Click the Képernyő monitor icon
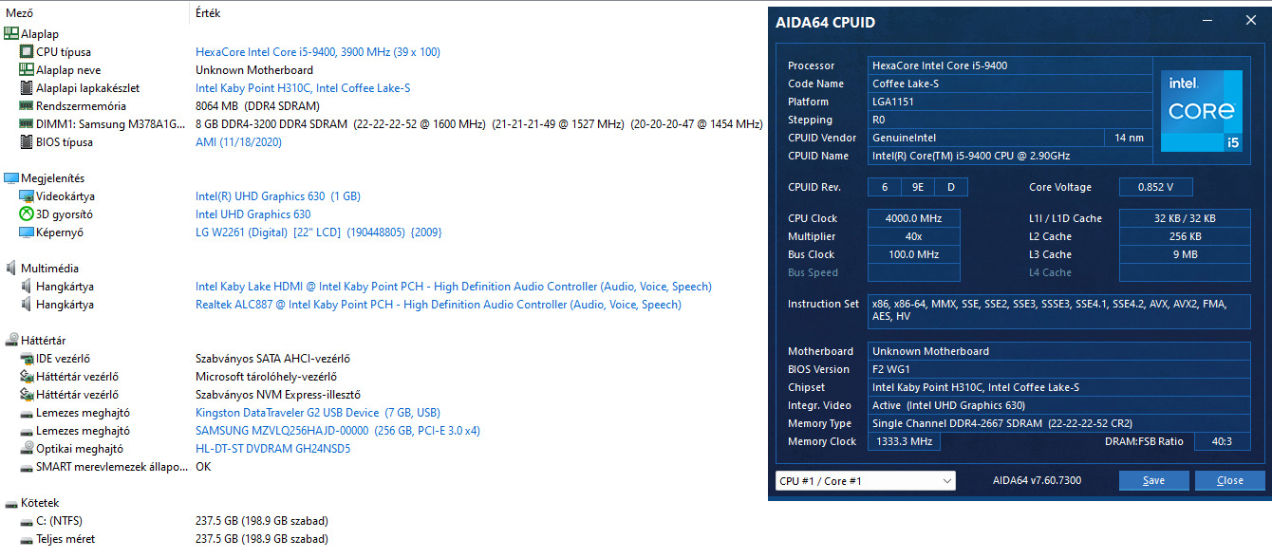This screenshot has height=558, width=1272. [x=27, y=232]
